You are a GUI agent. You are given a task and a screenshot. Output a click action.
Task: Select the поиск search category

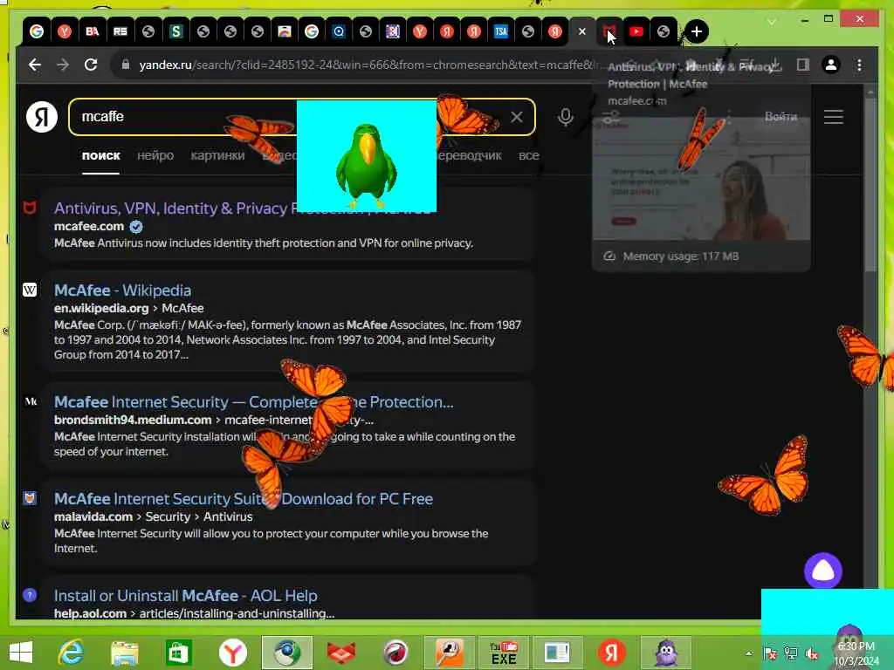pos(101,155)
